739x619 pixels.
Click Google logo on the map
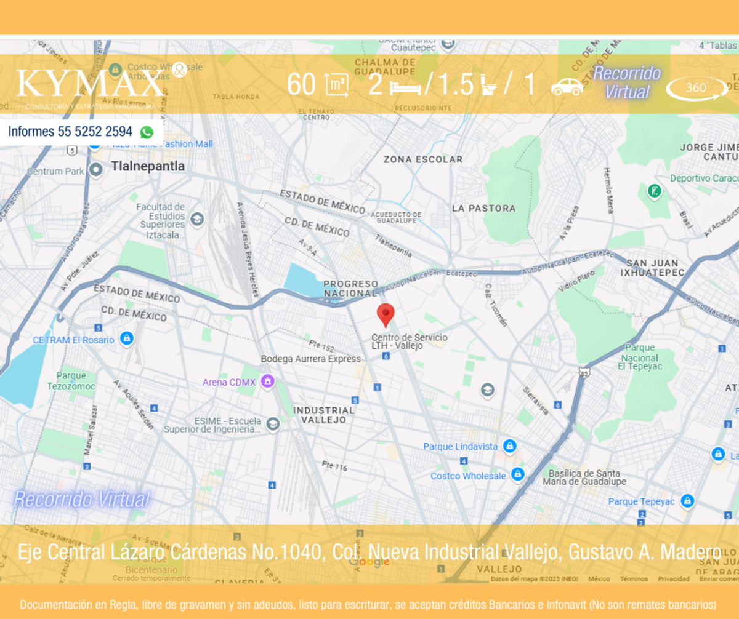point(369,562)
